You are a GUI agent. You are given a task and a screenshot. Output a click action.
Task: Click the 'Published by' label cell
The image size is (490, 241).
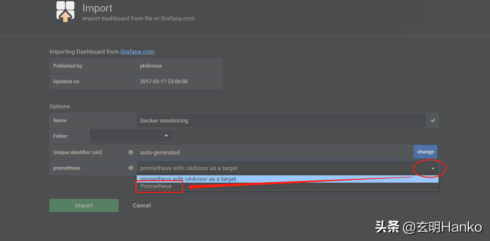93,66
